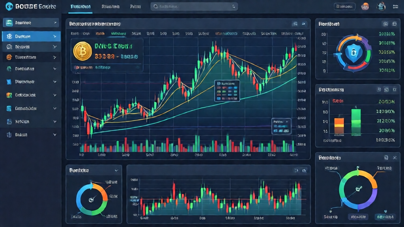
Task: Click the orange icon on fourth sidebar item
Action: tap(9, 57)
